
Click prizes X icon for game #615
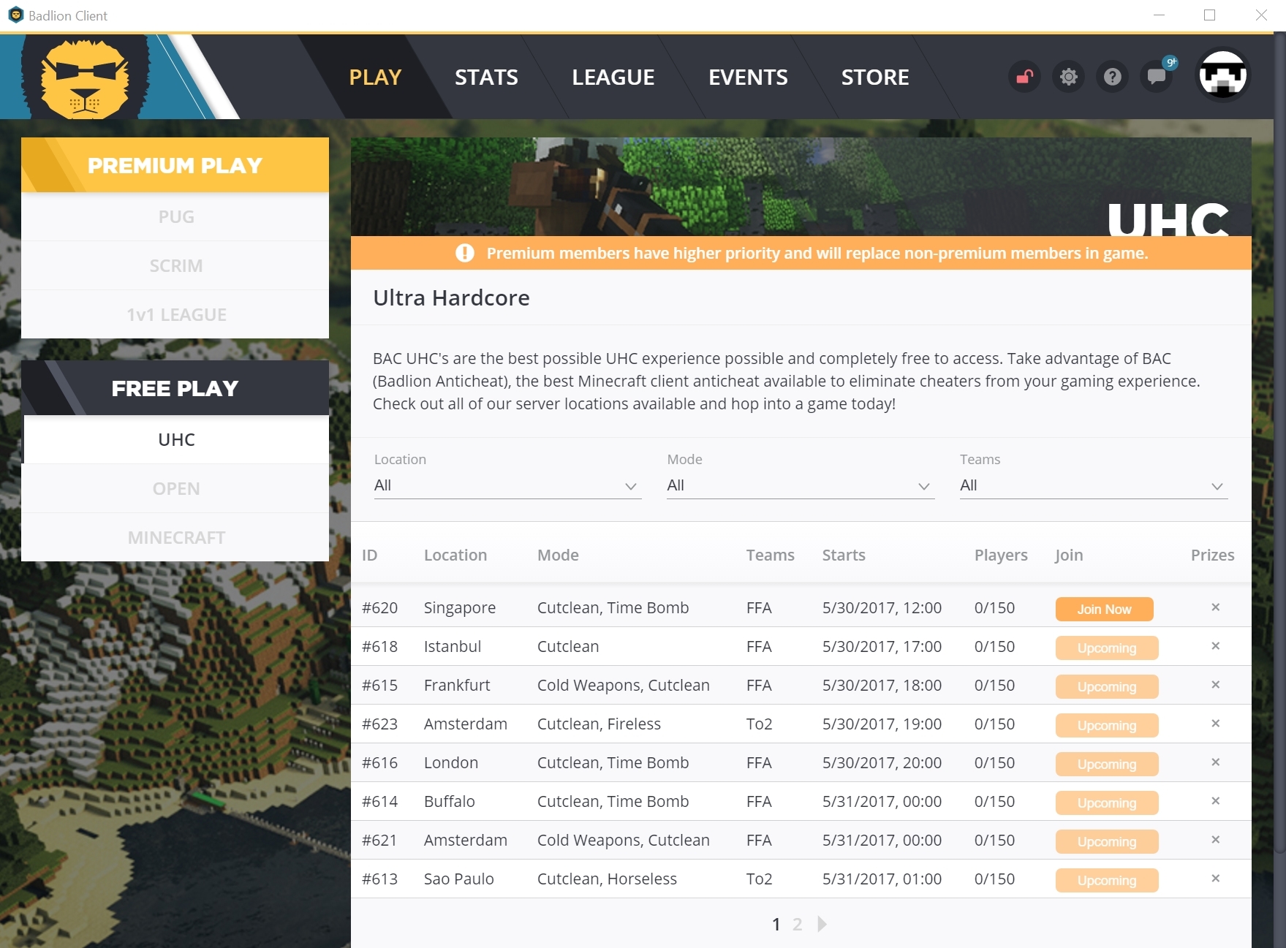pyautogui.click(x=1215, y=685)
